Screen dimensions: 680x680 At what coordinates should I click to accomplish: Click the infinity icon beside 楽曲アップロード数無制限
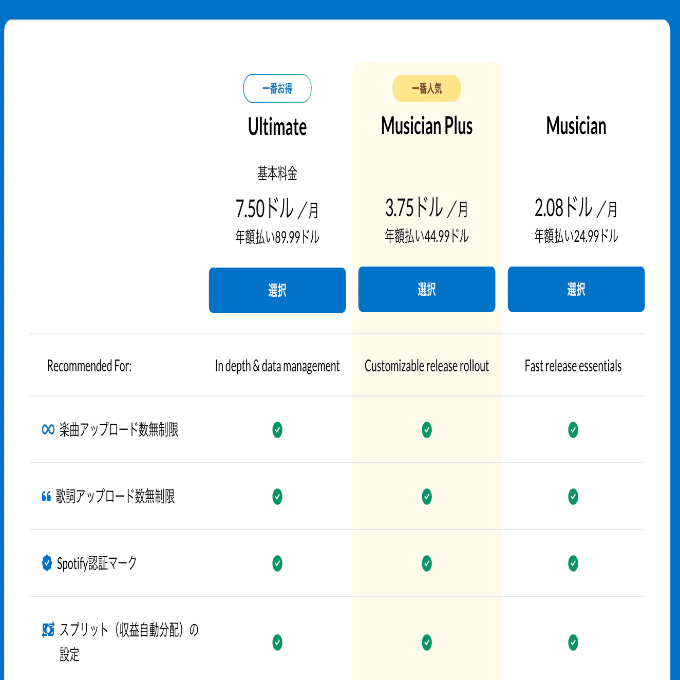(x=48, y=429)
